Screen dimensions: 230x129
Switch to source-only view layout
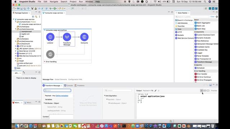208,91
